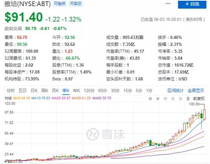
Task: Click the 市净率 value 5.35
Action: click(x=178, y=51)
